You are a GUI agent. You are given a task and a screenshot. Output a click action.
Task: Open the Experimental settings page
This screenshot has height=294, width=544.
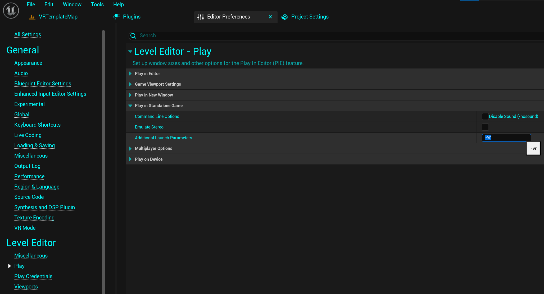(x=29, y=104)
